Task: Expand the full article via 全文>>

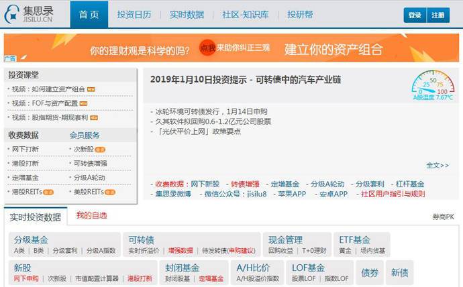Action: click(x=438, y=165)
